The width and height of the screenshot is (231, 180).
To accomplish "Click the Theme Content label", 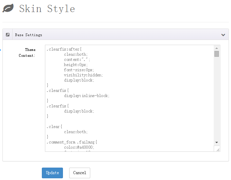I will tap(27, 53).
